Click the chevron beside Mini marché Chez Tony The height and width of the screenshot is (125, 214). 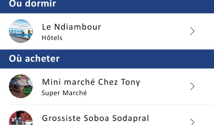(192, 86)
